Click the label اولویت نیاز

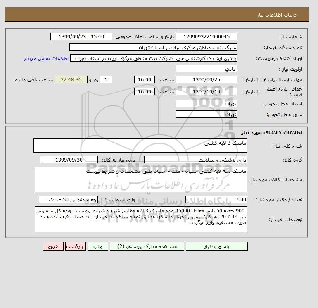click(290, 69)
